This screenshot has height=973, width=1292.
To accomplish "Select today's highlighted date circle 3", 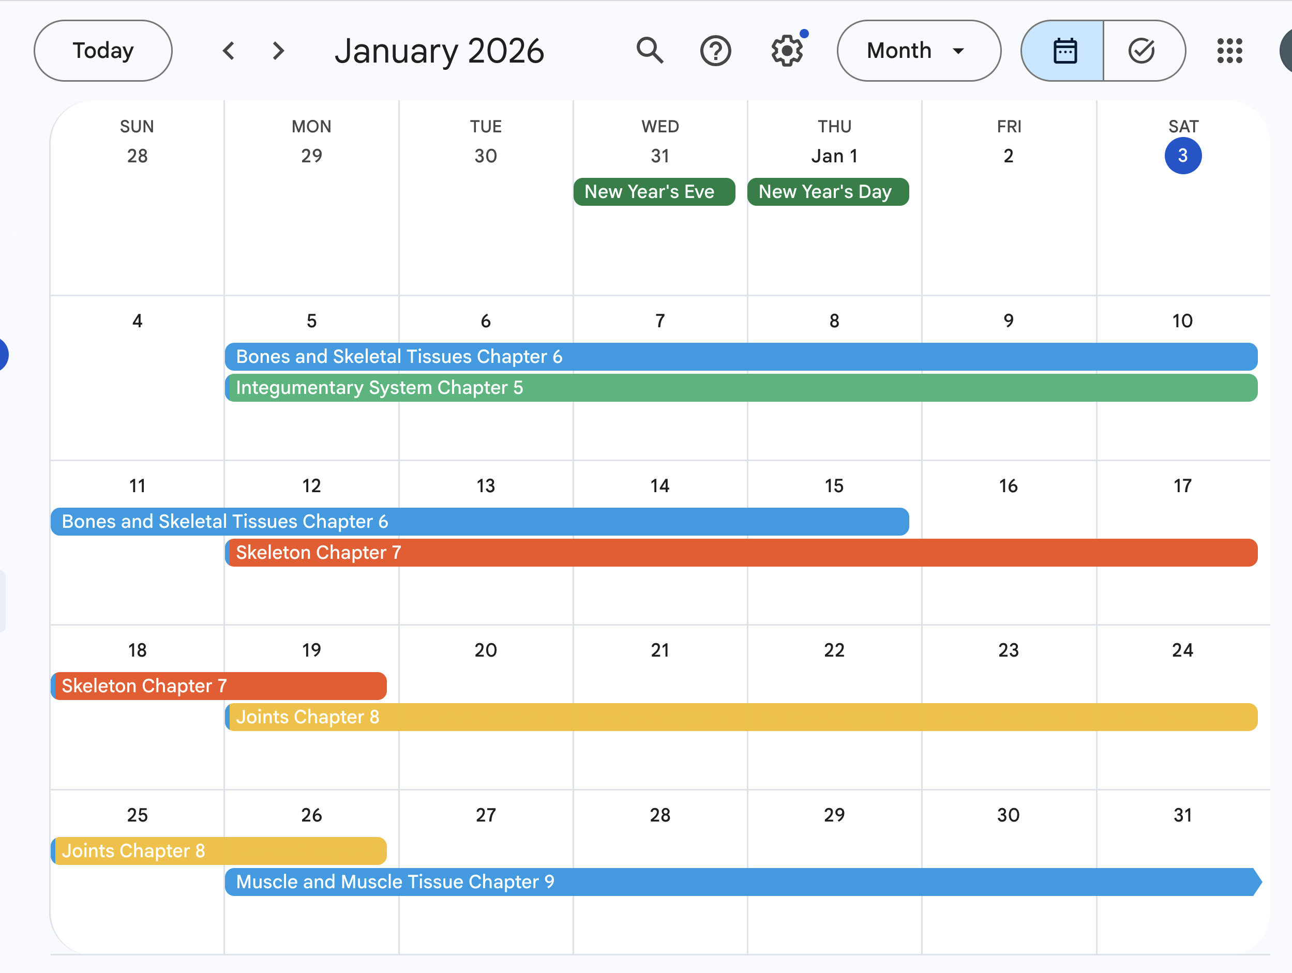I will tap(1183, 155).
